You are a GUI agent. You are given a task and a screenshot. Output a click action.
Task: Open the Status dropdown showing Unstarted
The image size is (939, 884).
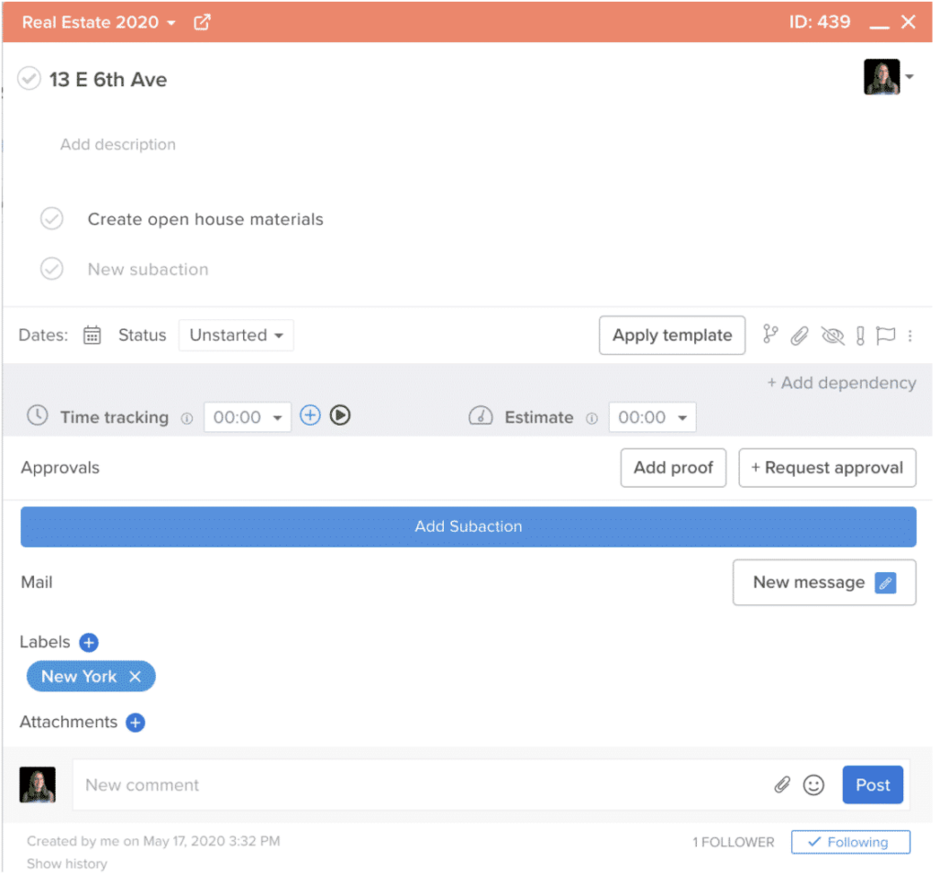[x=236, y=335]
